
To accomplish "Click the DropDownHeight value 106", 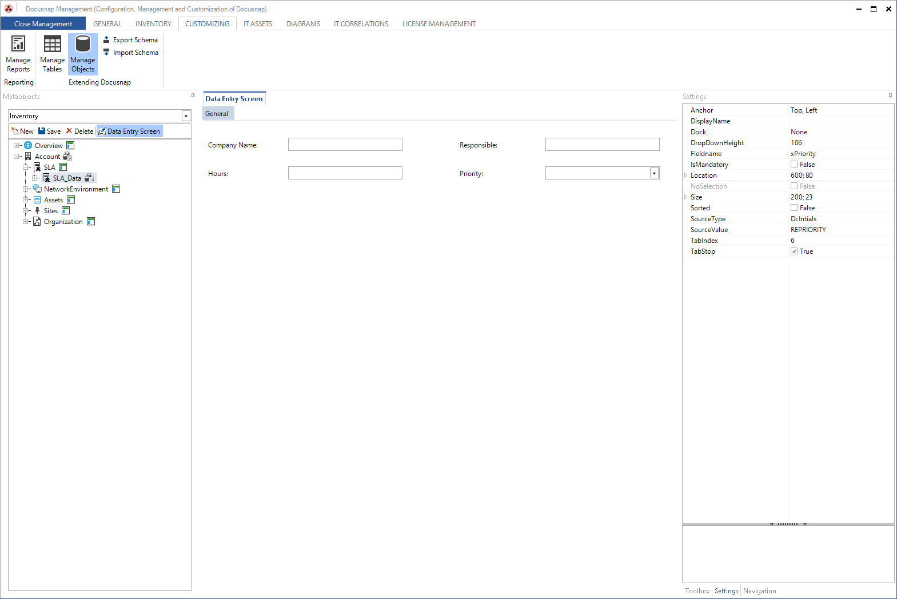I will 796,142.
